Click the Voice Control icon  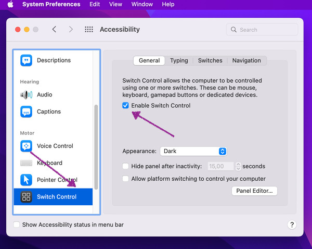26,146
